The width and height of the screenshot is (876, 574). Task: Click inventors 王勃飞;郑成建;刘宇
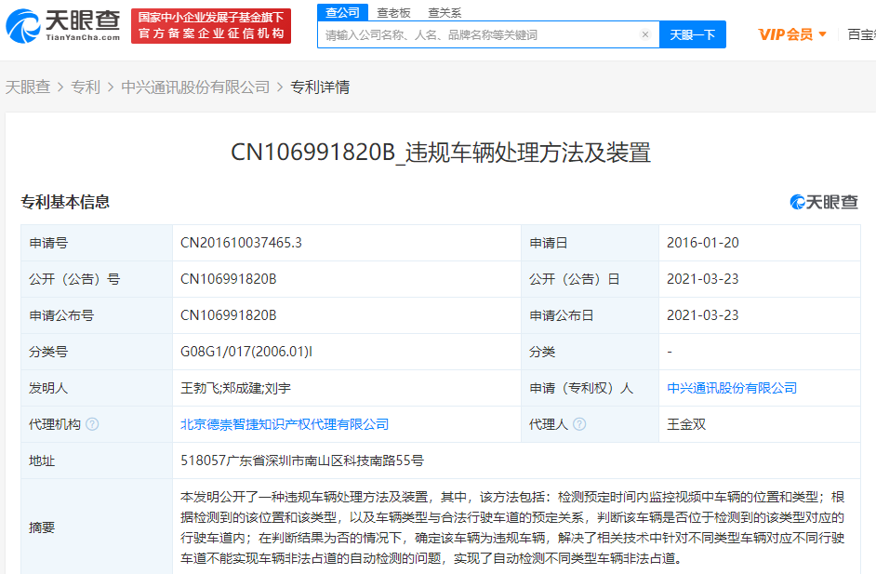click(x=236, y=388)
